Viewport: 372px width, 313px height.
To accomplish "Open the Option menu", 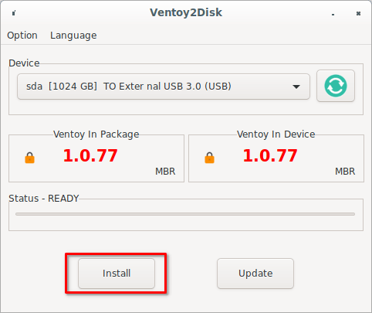I will click(x=22, y=36).
